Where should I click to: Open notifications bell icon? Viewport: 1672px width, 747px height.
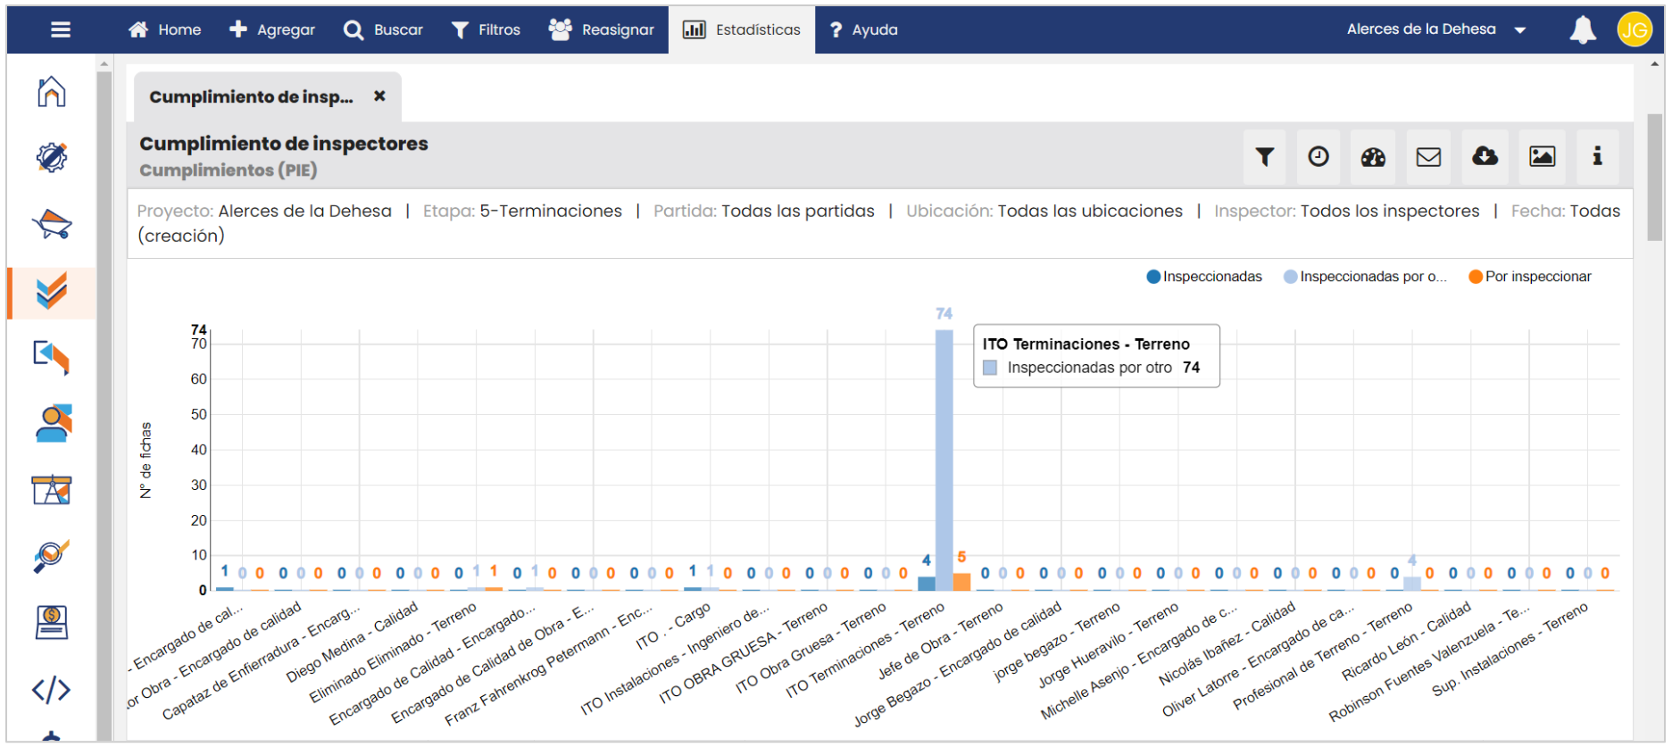click(1582, 30)
